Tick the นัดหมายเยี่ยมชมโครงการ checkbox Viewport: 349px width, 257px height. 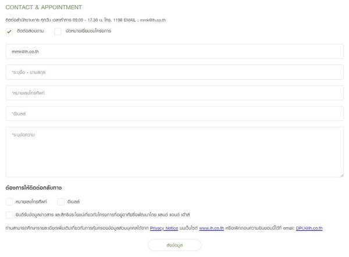click(x=58, y=32)
